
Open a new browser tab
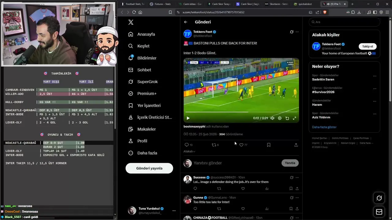pyautogui.click(x=352, y=4)
